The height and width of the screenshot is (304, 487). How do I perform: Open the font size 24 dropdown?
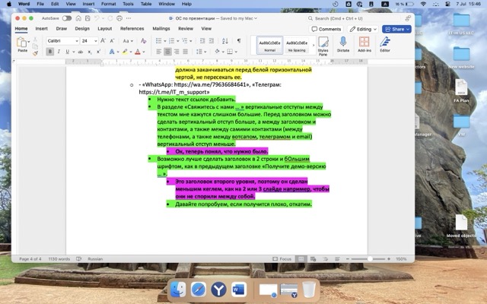(x=87, y=40)
